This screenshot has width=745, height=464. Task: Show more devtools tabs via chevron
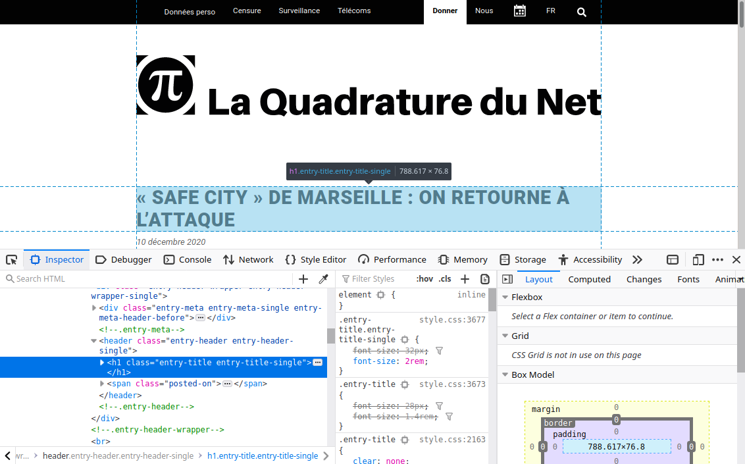[637, 260]
